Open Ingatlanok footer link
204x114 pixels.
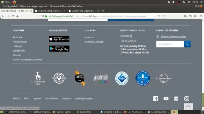37,98
